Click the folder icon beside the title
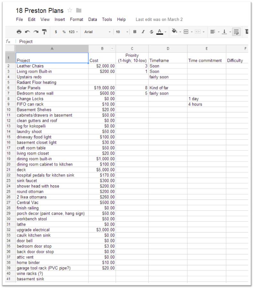The height and width of the screenshot is (289, 254). (79, 10)
